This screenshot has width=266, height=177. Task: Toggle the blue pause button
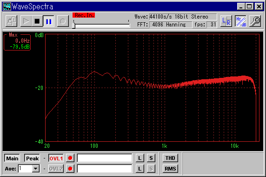(48, 21)
